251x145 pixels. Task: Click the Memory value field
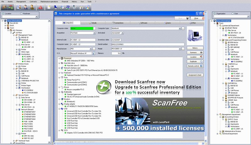[116, 53]
